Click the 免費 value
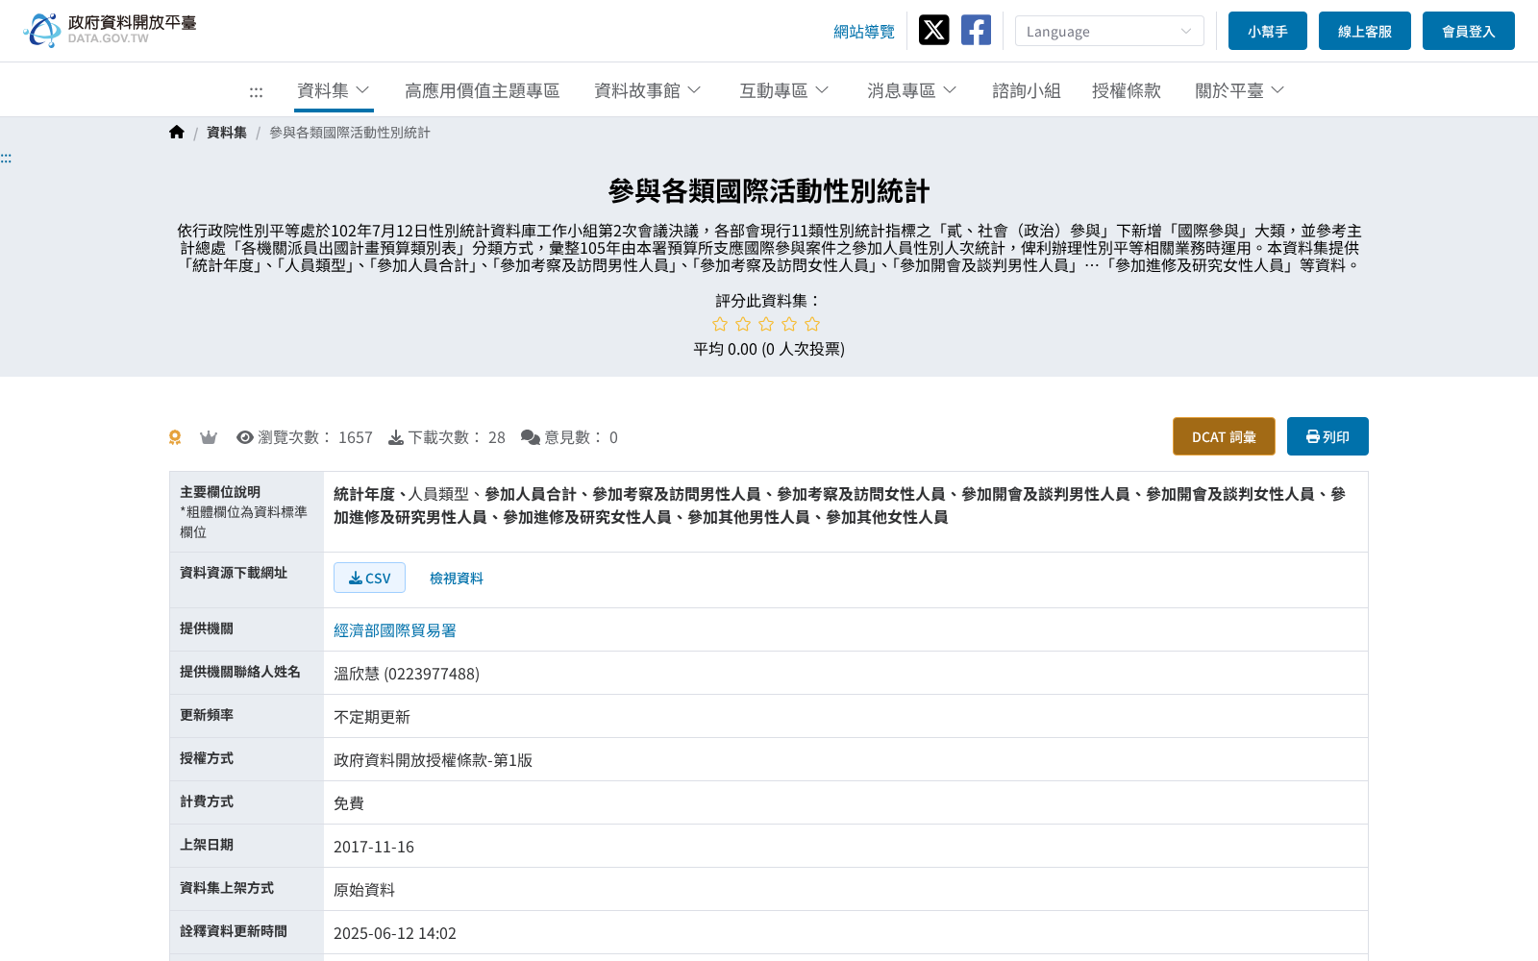1538x961 pixels. coord(349,803)
